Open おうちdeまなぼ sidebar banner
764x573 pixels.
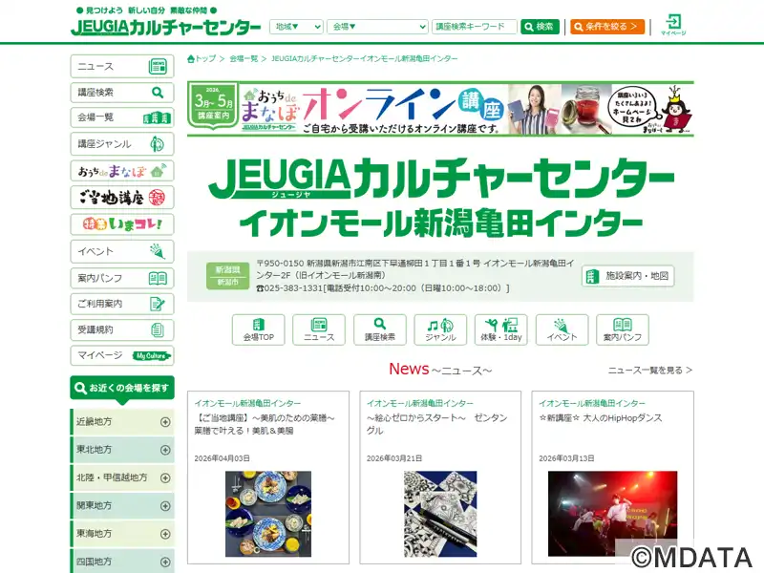(x=122, y=171)
